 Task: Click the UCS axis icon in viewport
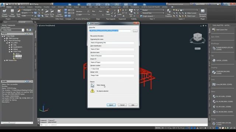44,109
